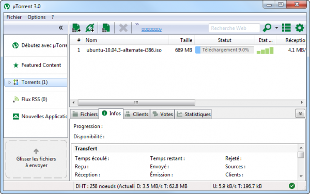Click the 4.1 MB/s reception cell
This screenshot has height=194, width=310.
pos(297,50)
